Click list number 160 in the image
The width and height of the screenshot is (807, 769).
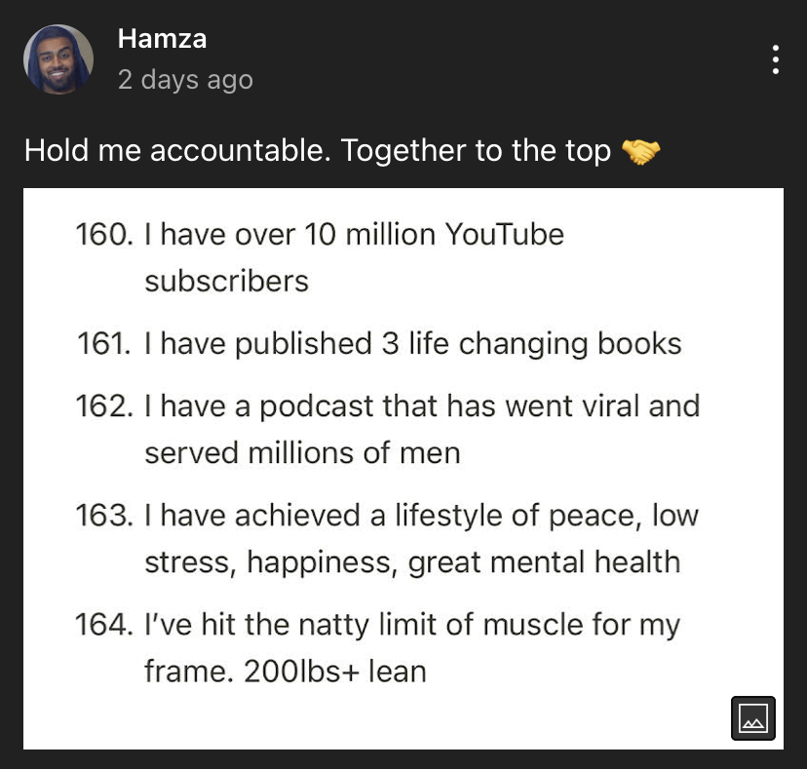pyautogui.click(x=104, y=234)
